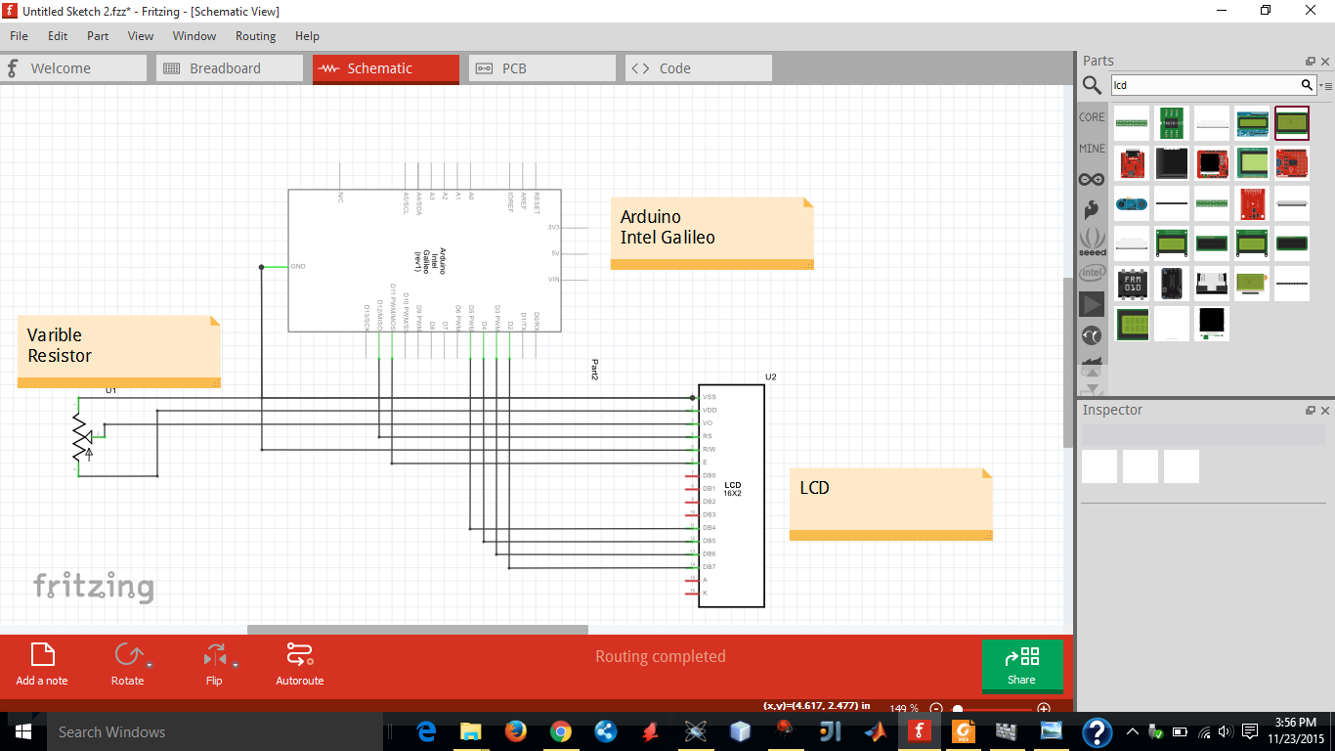
Task: Open the Flip options dropdown arrow
Action: point(235,664)
